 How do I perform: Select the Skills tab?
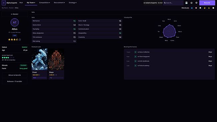(33, 12)
